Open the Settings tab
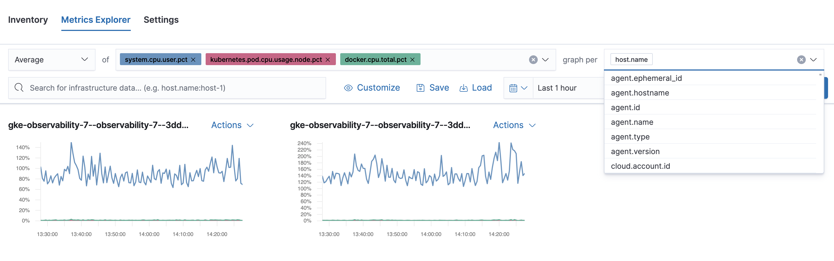 pos(161,20)
